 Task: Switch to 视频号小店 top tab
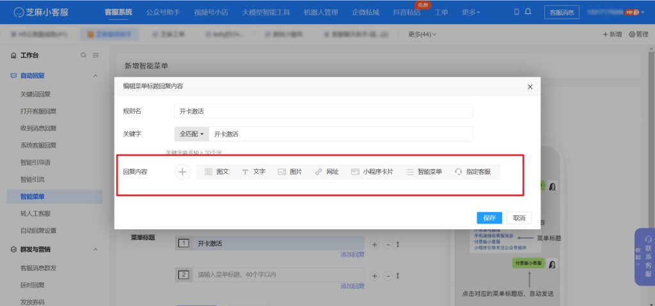click(x=211, y=12)
